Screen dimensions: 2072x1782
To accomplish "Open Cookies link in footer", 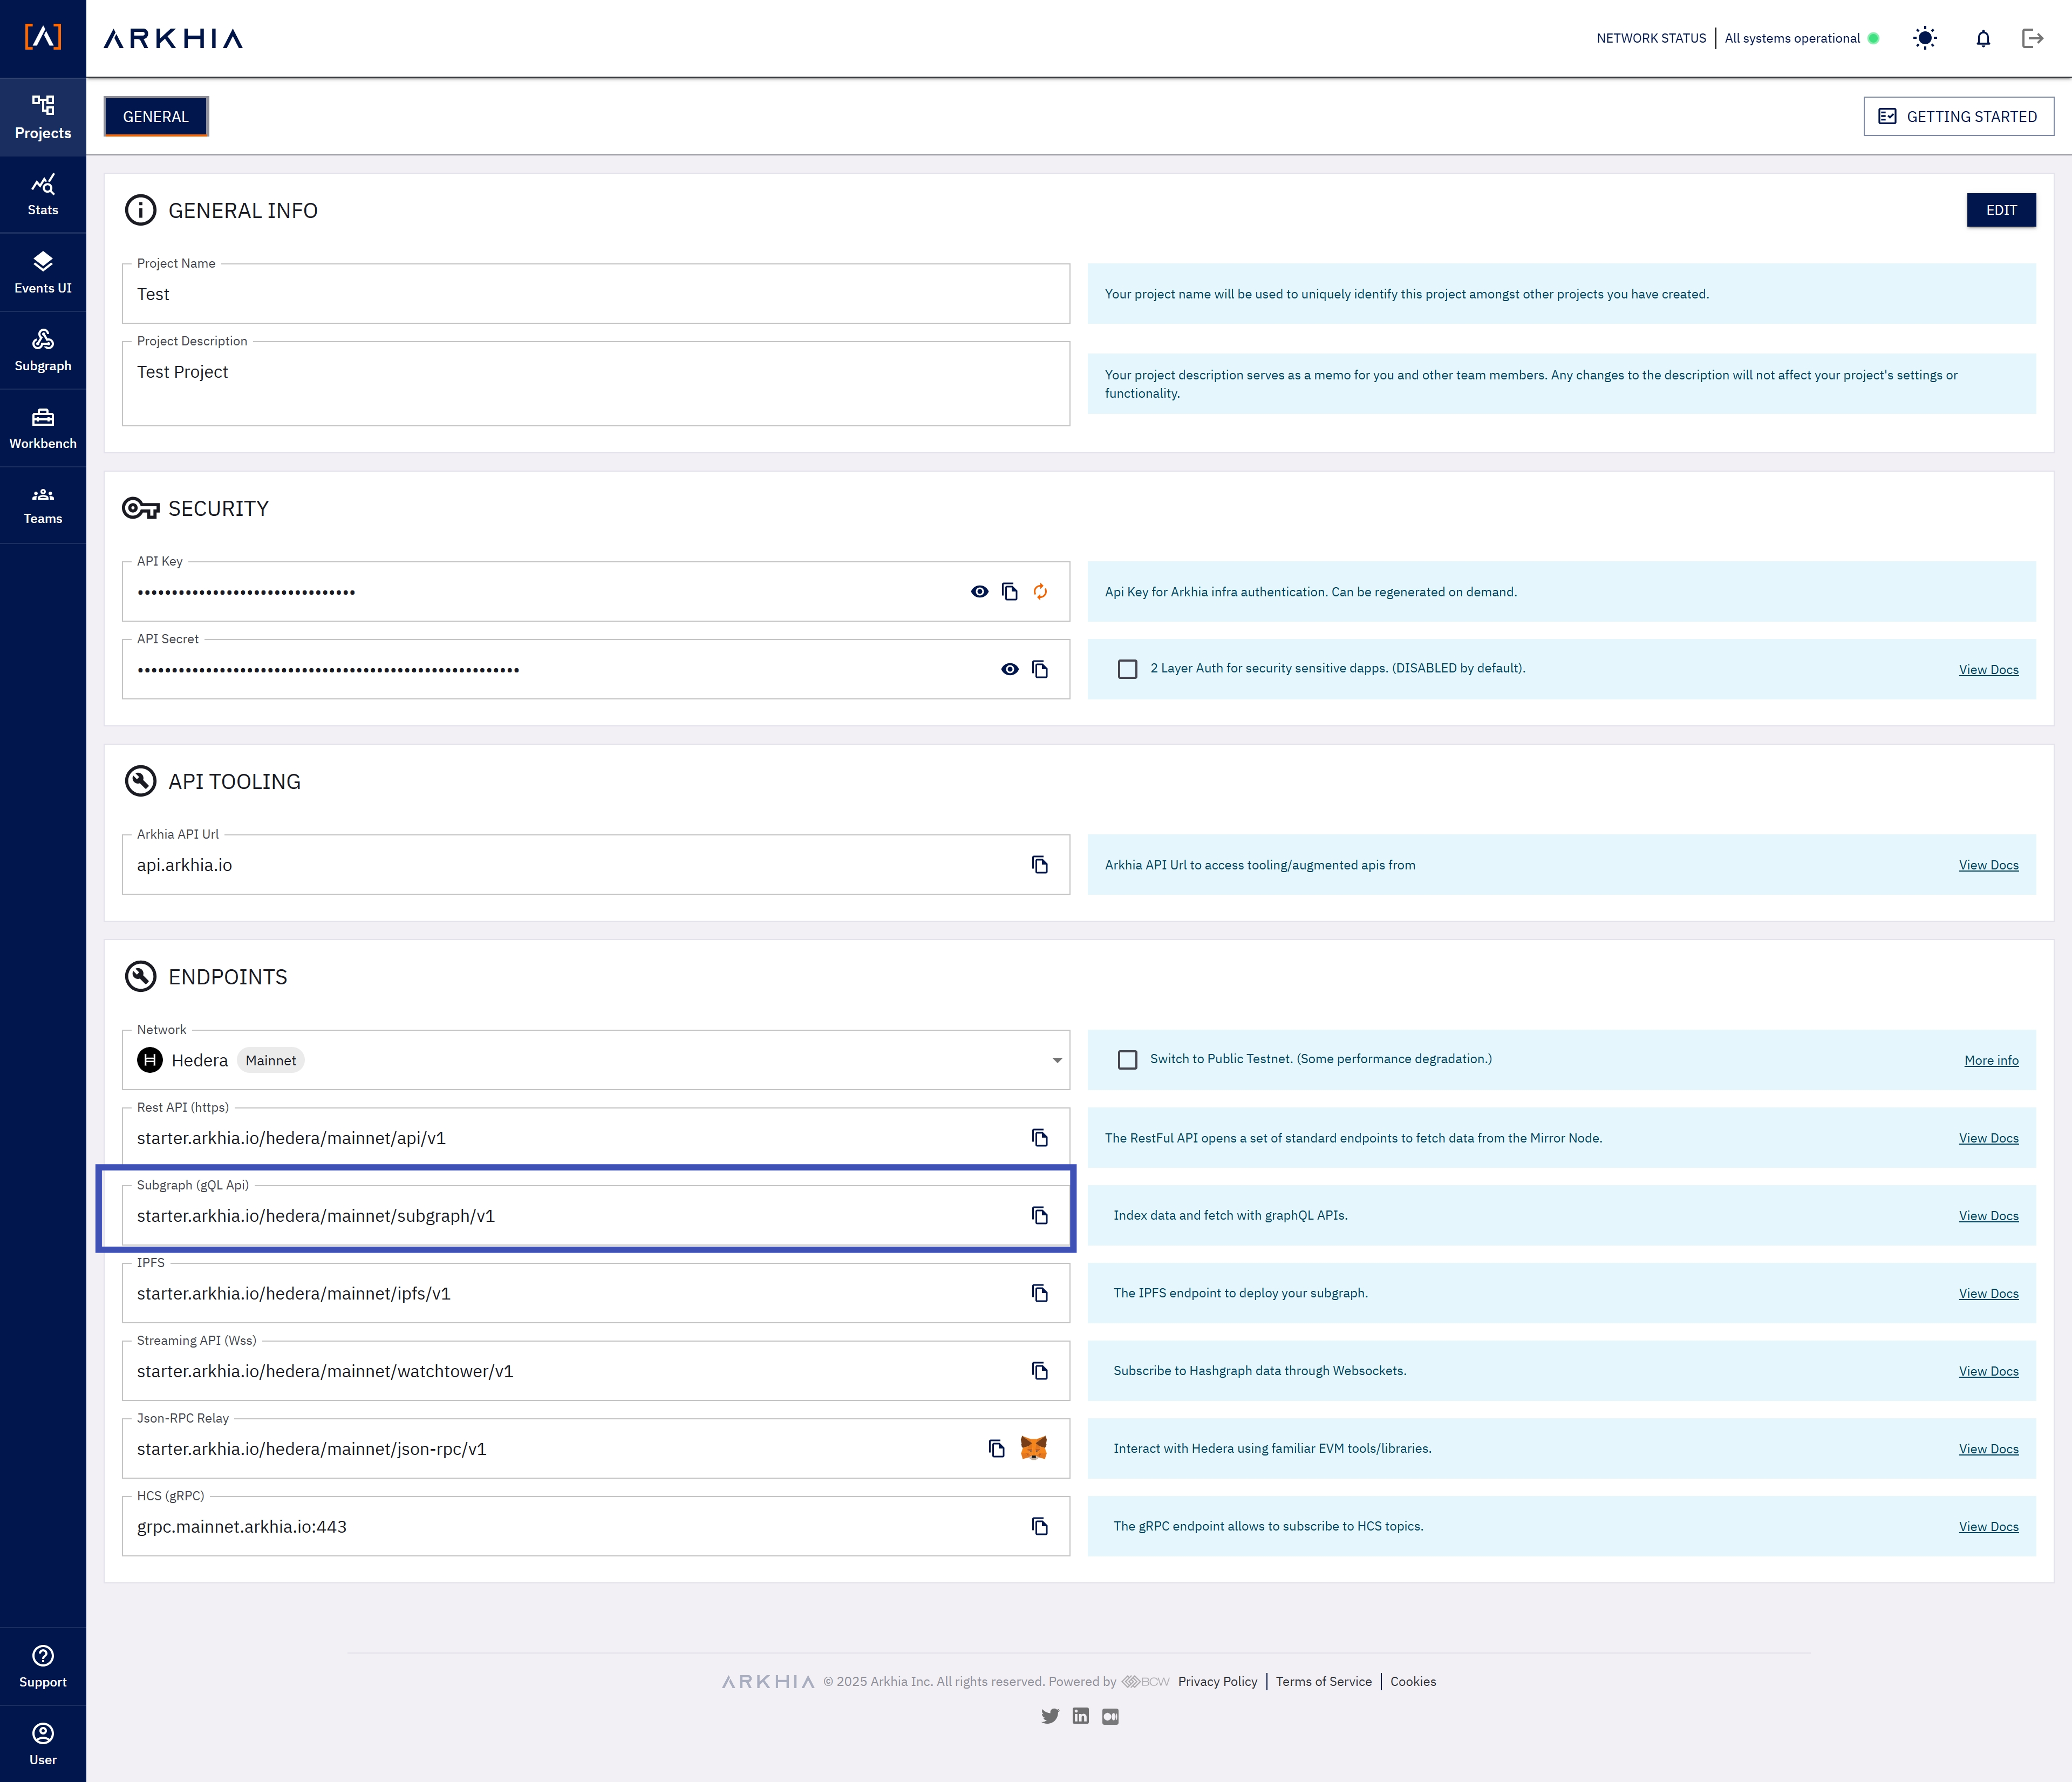I will [x=1413, y=1681].
